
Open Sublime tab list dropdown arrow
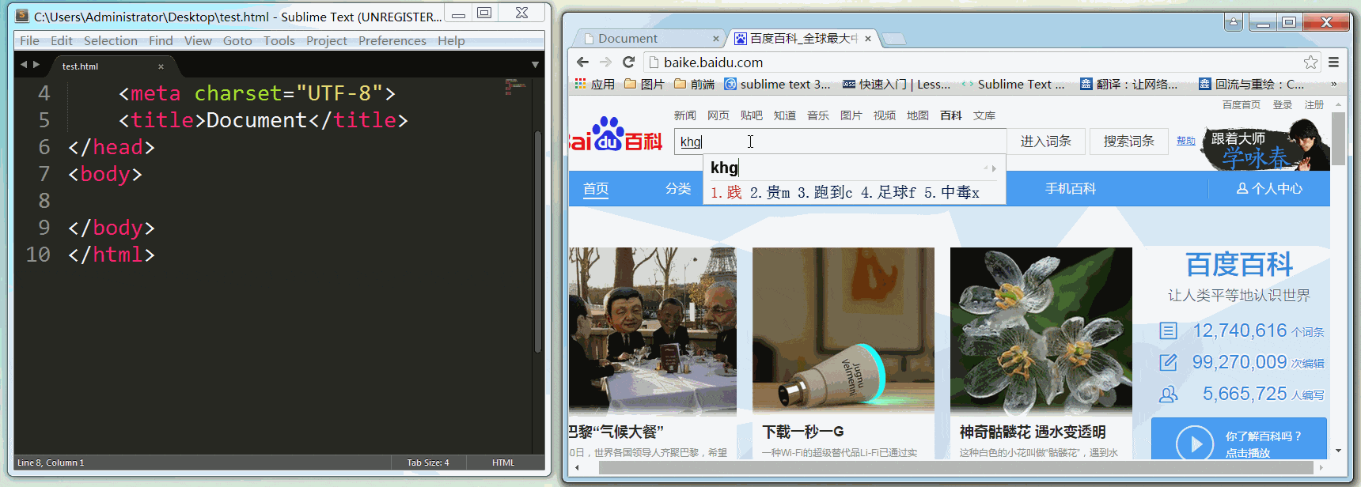click(x=535, y=65)
